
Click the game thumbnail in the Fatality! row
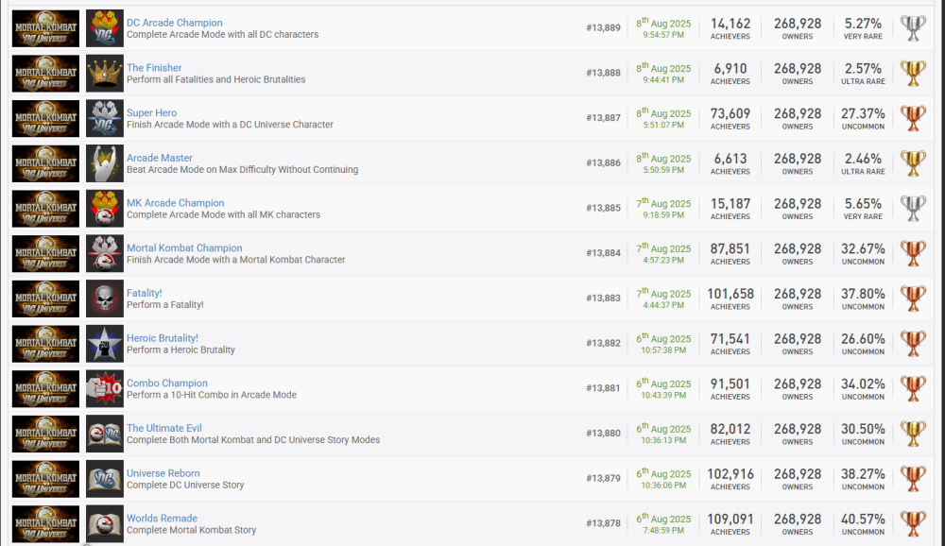(45, 299)
